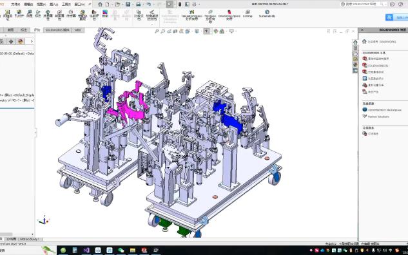Image resolution: width=408 pixels, height=255 pixels.
Task: Toggle the Section View icon
Action: click(175, 31)
